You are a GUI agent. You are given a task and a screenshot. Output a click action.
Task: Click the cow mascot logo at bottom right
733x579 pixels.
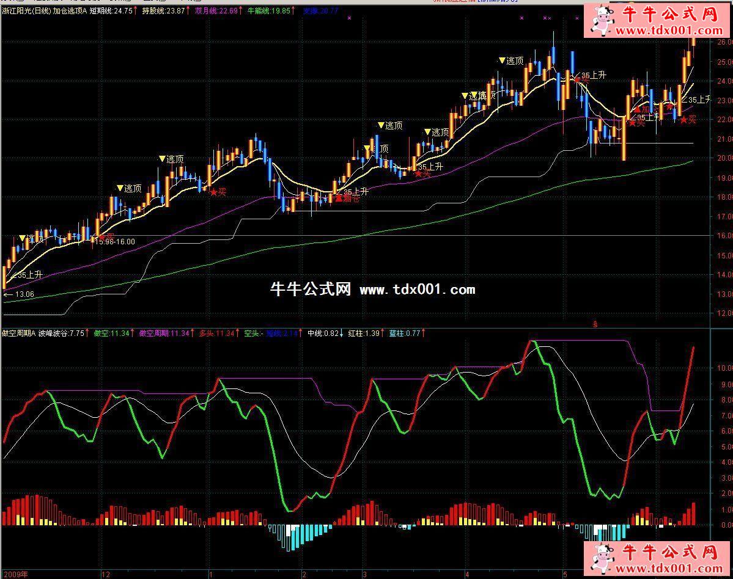click(603, 559)
